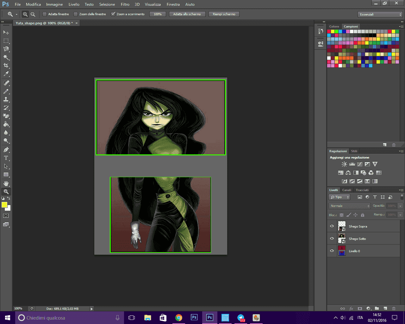Viewport: 405px width, 324px height.
Task: Select the Magic Wand tool
Action: [6, 57]
